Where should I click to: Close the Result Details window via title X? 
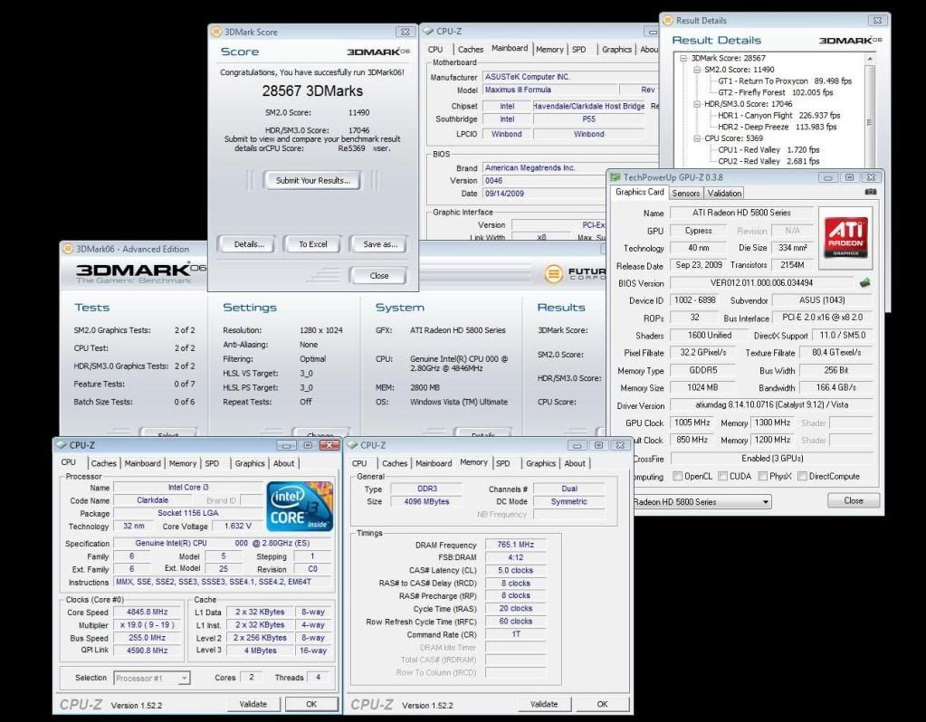pyautogui.click(x=878, y=20)
